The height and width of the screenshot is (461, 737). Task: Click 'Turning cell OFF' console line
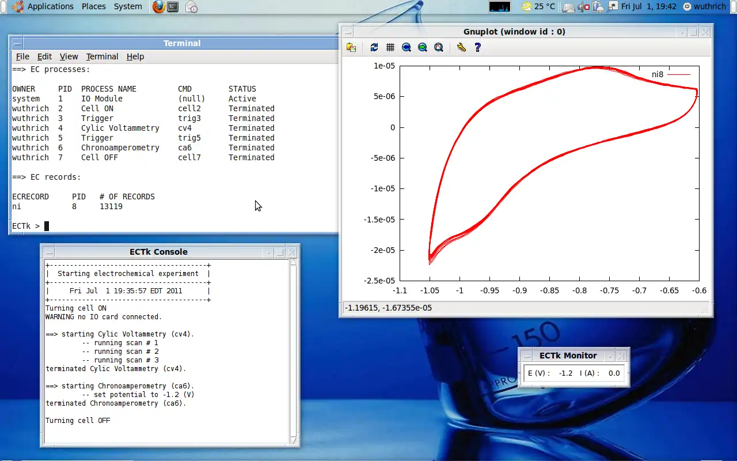pos(78,421)
